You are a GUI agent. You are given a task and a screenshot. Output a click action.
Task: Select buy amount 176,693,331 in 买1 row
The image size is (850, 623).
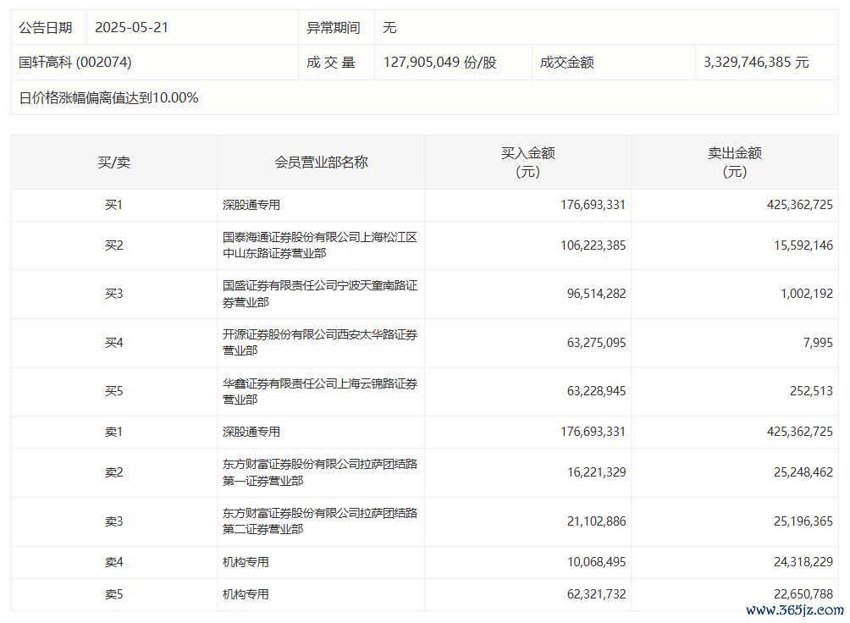(x=593, y=205)
